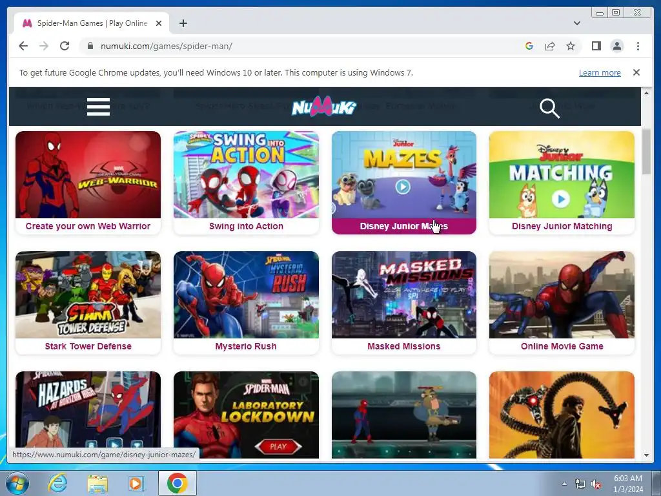Screen dimensions: 661x496
Task: Share this page using share icon
Action: pos(550,46)
